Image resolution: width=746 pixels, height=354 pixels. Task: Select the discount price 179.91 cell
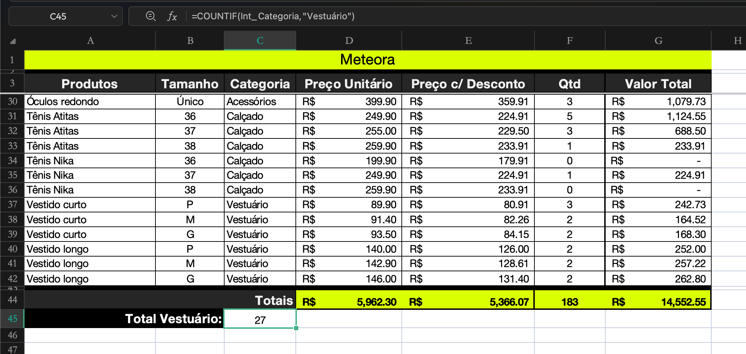pos(468,161)
